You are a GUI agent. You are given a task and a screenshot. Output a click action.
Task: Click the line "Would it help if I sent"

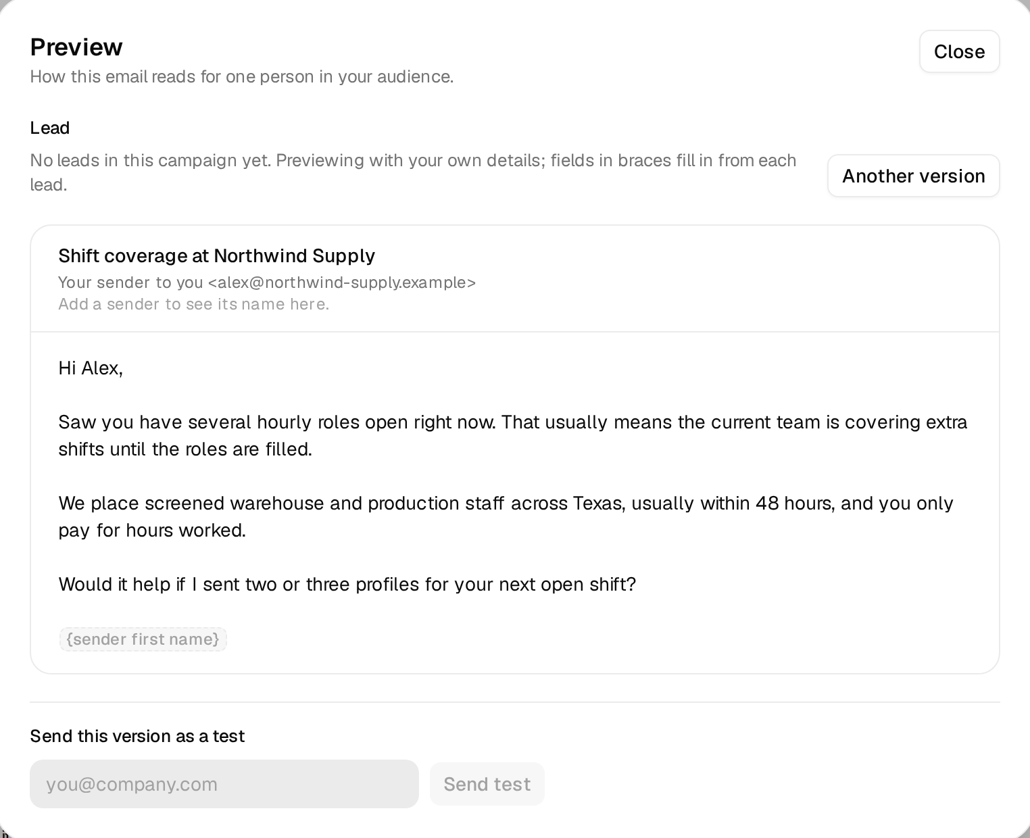(347, 585)
